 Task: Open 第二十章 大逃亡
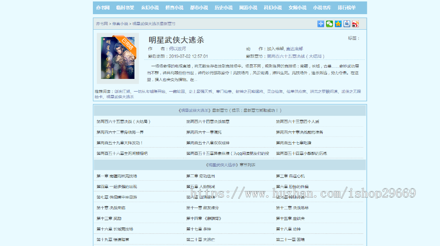point(200,240)
